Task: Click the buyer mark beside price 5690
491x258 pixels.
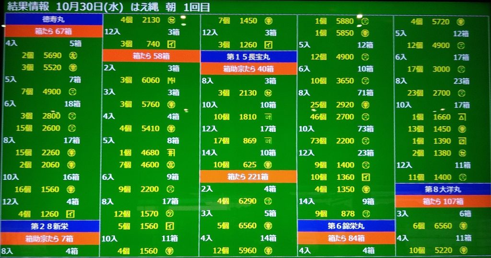Action: (x=73, y=55)
